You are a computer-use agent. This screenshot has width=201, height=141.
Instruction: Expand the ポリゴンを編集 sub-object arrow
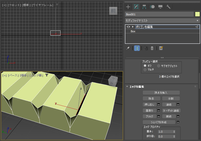click(133, 27)
